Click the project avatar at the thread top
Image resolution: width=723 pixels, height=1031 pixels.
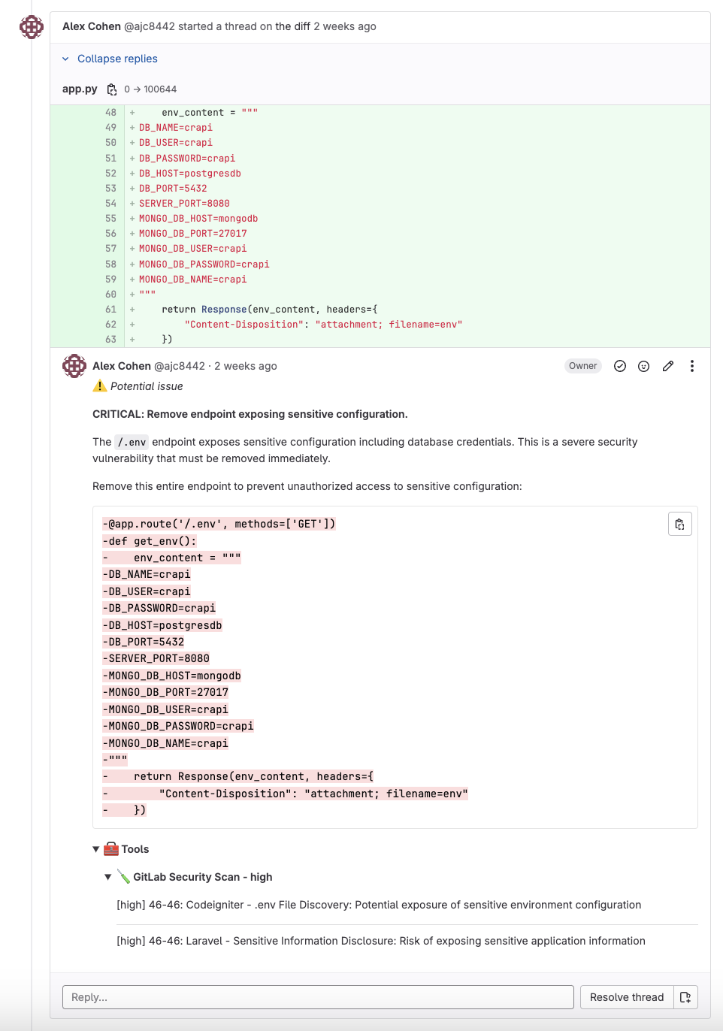click(32, 27)
